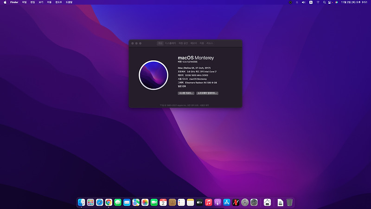
Task: Open System Preferences from the Dock
Action: click(254, 202)
